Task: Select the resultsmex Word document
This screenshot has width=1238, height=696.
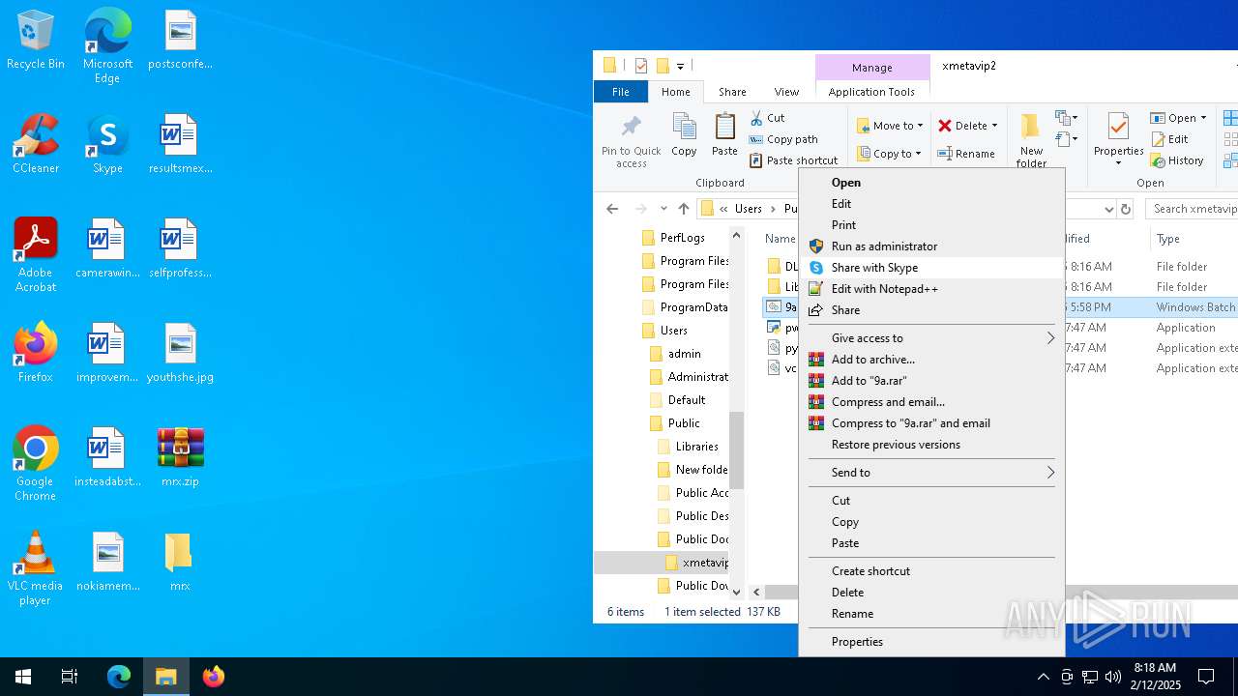Action: pos(180,145)
